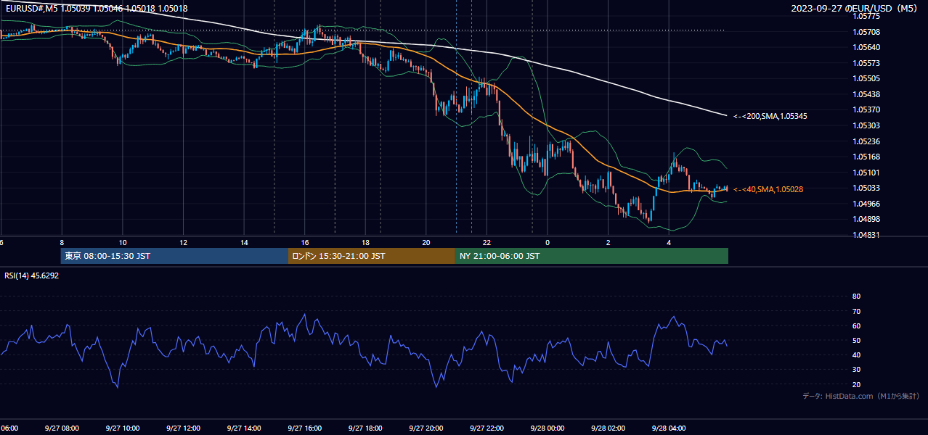The height and width of the screenshot is (435, 928).
Task: Click the 9/27 08:00 date axis label
Action: point(62,428)
